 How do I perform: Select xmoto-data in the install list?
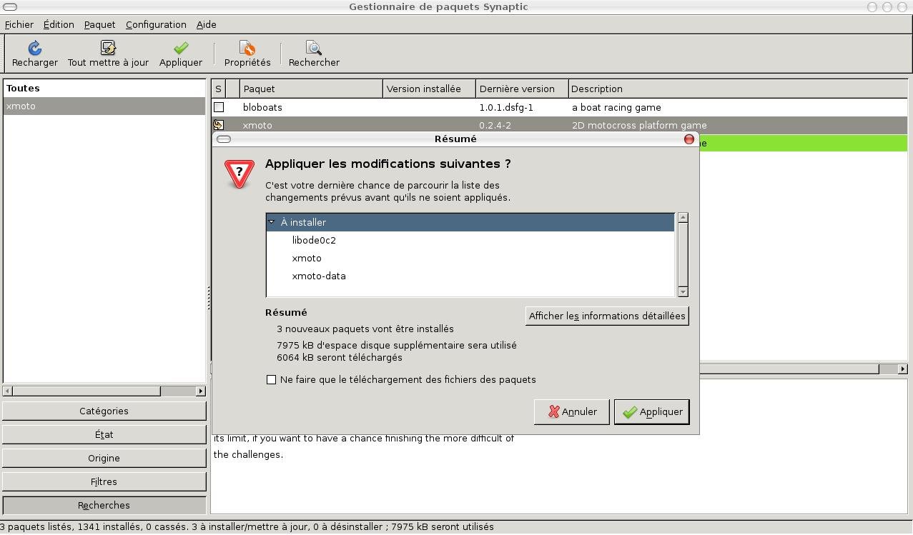point(470,276)
